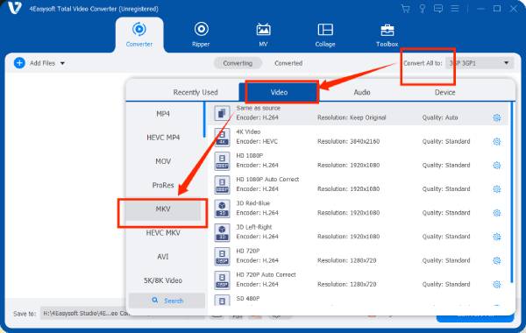
Task: Expand the Add Files dropdown arrow
Action: coord(62,63)
